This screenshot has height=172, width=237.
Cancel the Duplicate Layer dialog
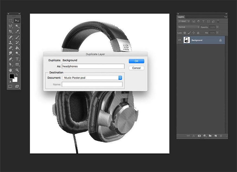click(x=136, y=68)
